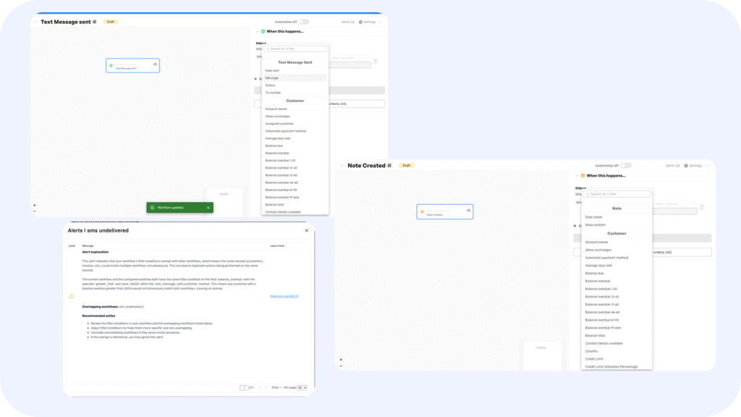
Task: Click edit icon beside Text Message sent title
Action: click(x=95, y=22)
